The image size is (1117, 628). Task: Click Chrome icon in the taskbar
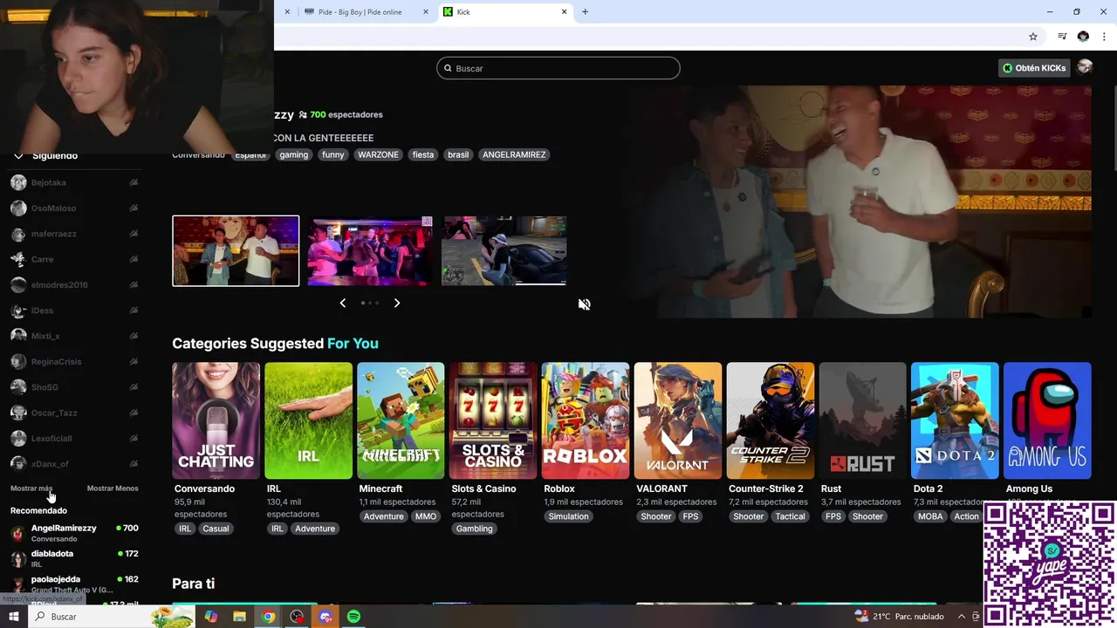268,617
